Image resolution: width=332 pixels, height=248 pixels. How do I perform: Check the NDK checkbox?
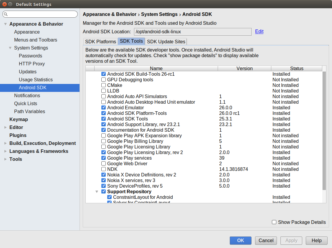[103, 169]
